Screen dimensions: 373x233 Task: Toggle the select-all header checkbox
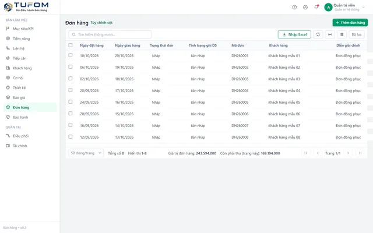(71, 45)
